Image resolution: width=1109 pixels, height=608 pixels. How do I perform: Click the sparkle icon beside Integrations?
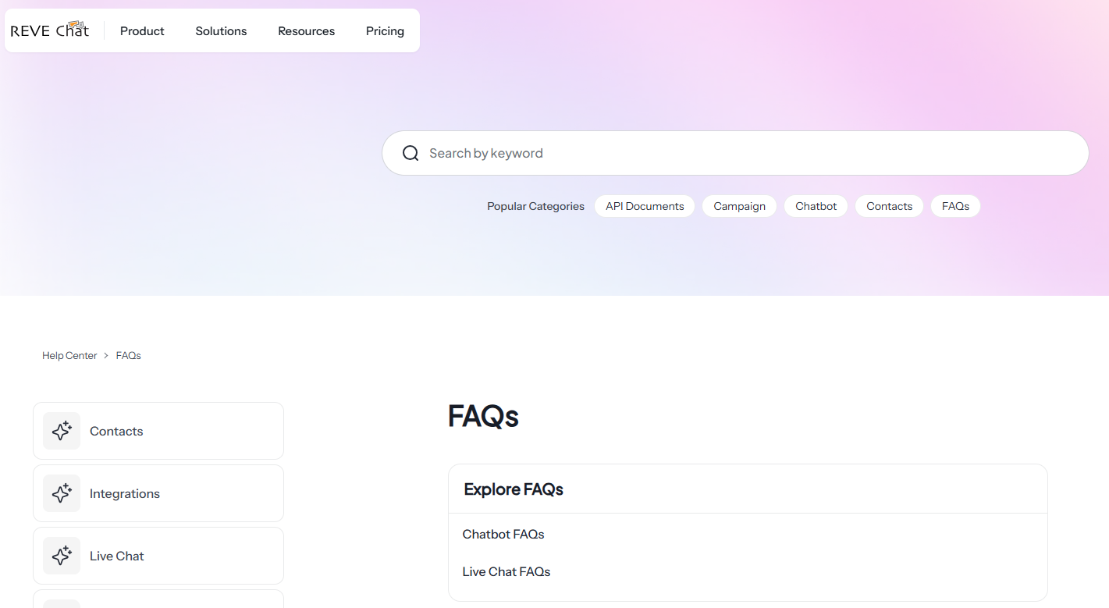tap(62, 493)
